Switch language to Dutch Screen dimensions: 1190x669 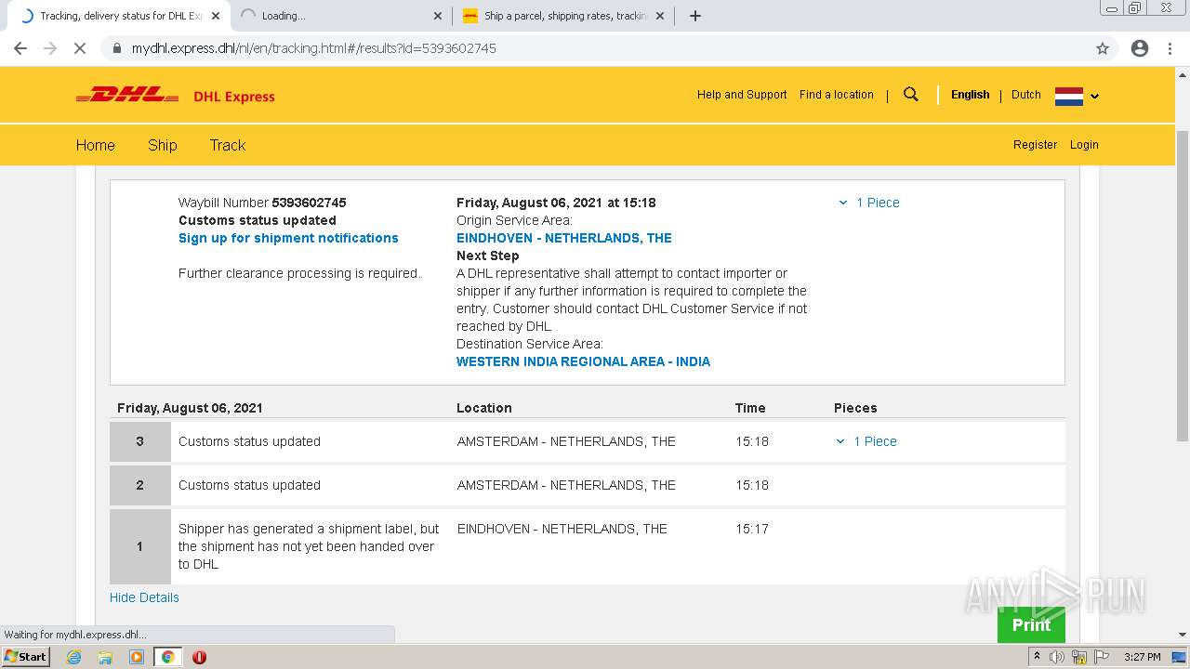[x=1026, y=95]
